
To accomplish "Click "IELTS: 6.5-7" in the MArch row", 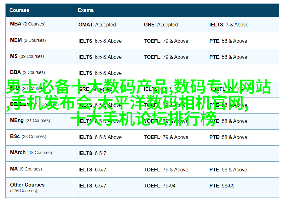I will 92,153.
